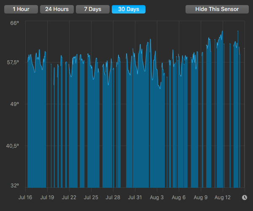Show the 7 Days history view

pos(93,9)
